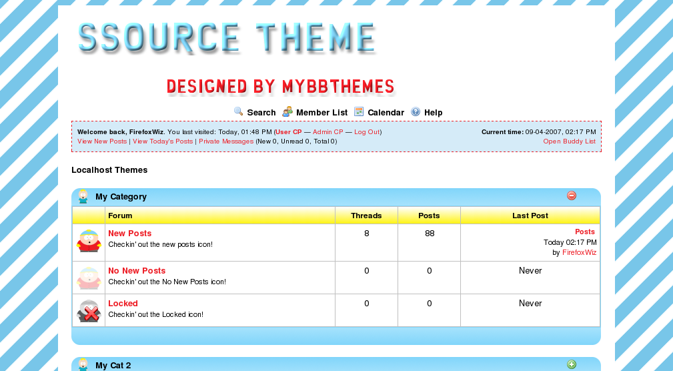Click the Locked forum status icon
673x371 pixels.
(x=89, y=310)
